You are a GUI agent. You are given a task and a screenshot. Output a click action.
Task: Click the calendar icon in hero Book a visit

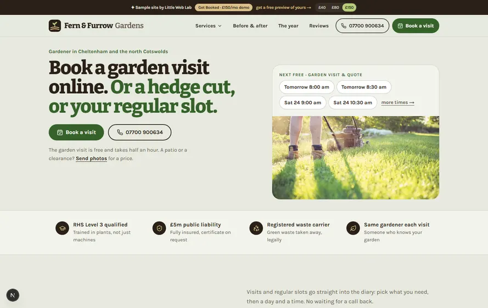(x=60, y=133)
